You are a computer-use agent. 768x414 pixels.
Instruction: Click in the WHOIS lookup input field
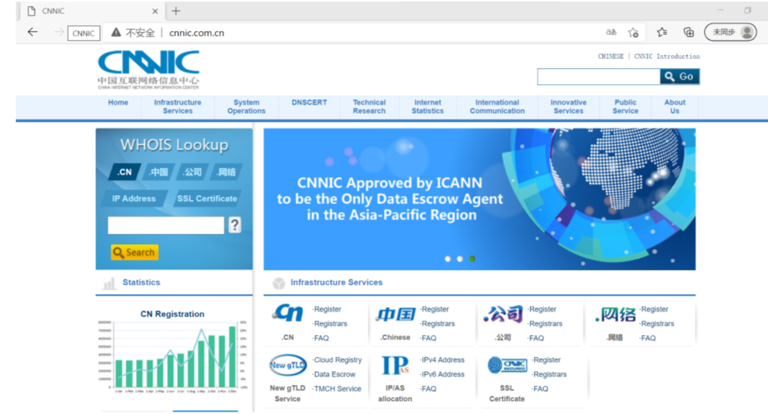point(166,225)
